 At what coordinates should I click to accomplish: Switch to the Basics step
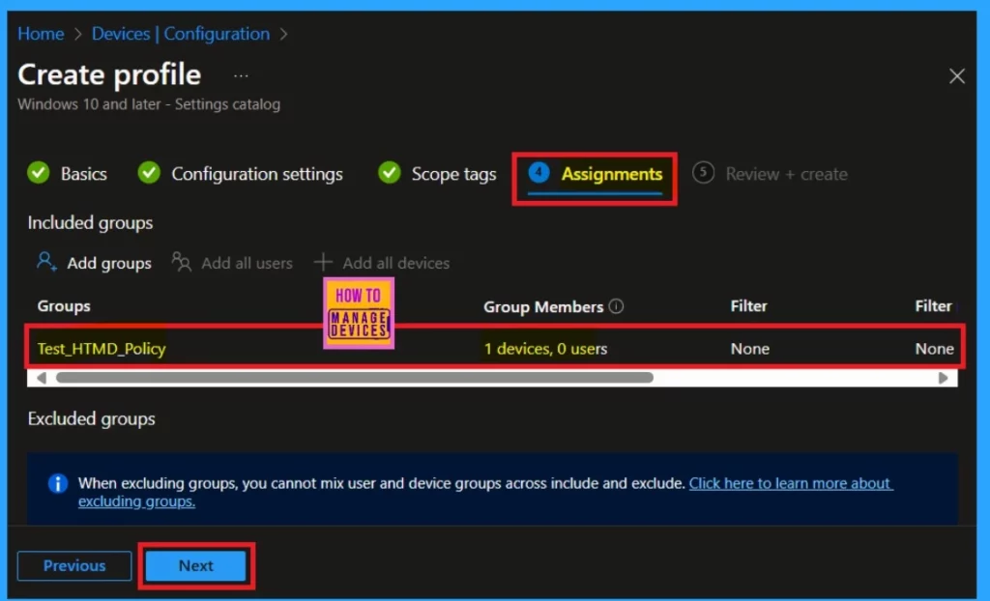pyautogui.click(x=83, y=174)
